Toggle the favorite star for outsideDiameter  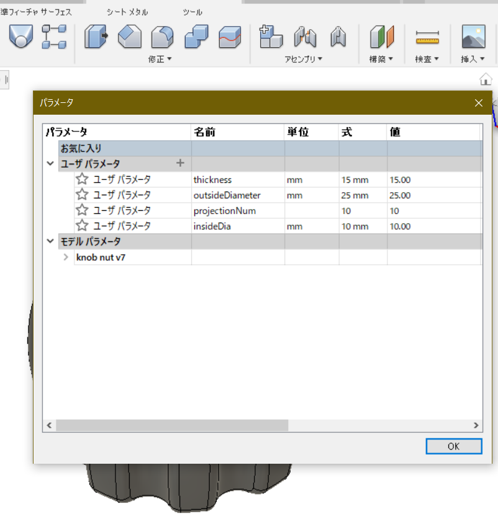click(x=82, y=195)
